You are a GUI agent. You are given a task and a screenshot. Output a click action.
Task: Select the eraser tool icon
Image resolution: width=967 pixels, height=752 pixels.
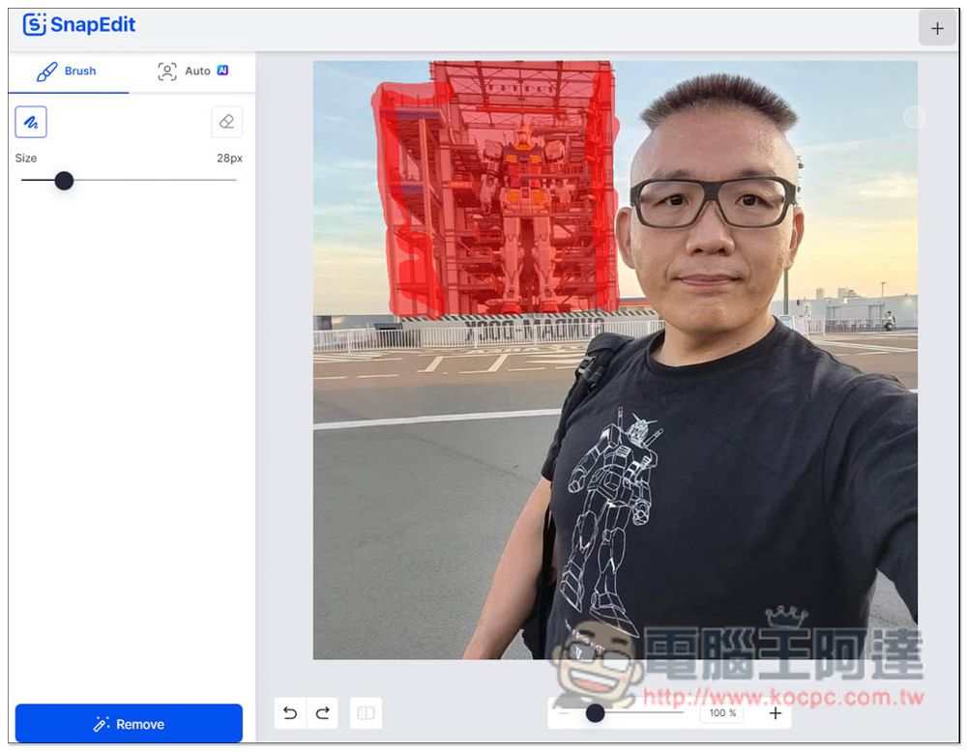point(226,122)
